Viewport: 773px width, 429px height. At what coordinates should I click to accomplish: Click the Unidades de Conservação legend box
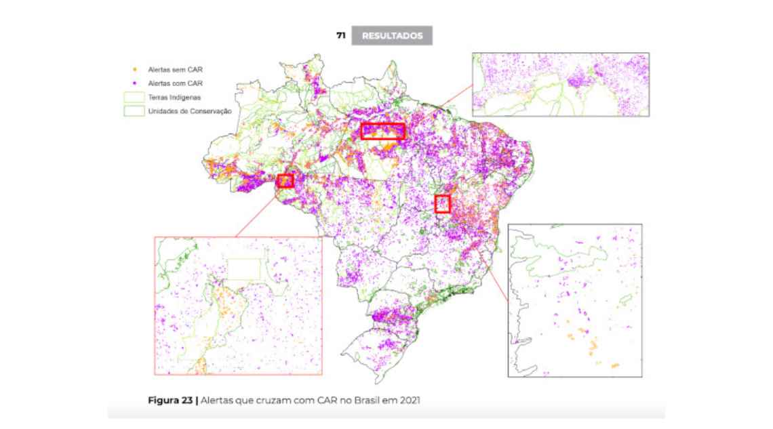point(134,110)
